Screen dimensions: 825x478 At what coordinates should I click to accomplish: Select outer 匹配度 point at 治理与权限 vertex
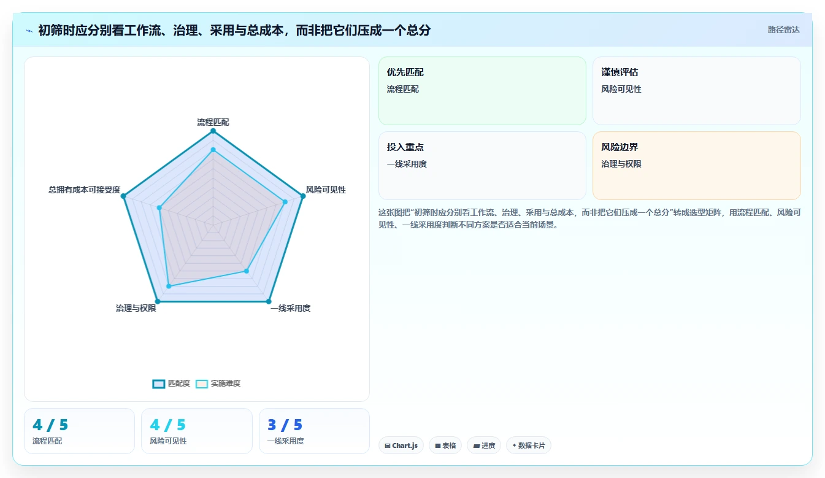click(x=158, y=301)
